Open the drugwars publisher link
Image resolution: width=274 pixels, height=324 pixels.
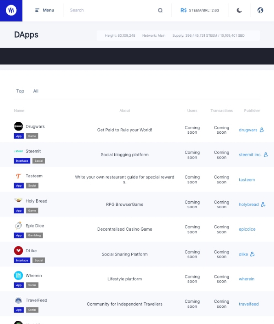pos(248,130)
